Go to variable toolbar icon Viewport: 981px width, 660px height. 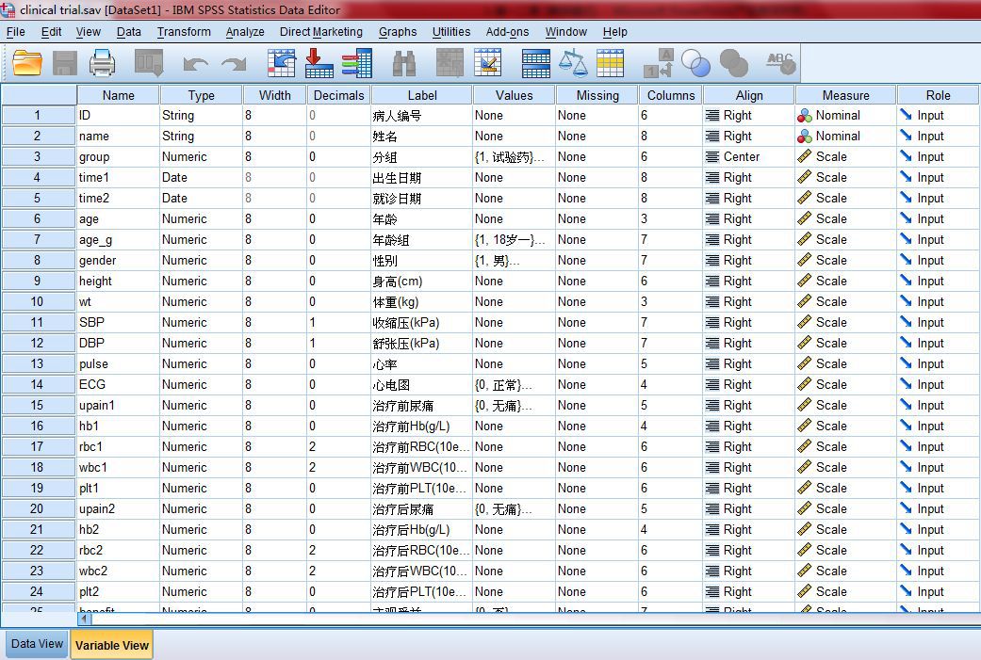coord(319,63)
